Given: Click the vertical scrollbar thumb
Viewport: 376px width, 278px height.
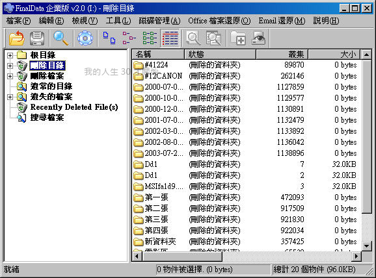Looking at the screenshot, I should point(366,136).
